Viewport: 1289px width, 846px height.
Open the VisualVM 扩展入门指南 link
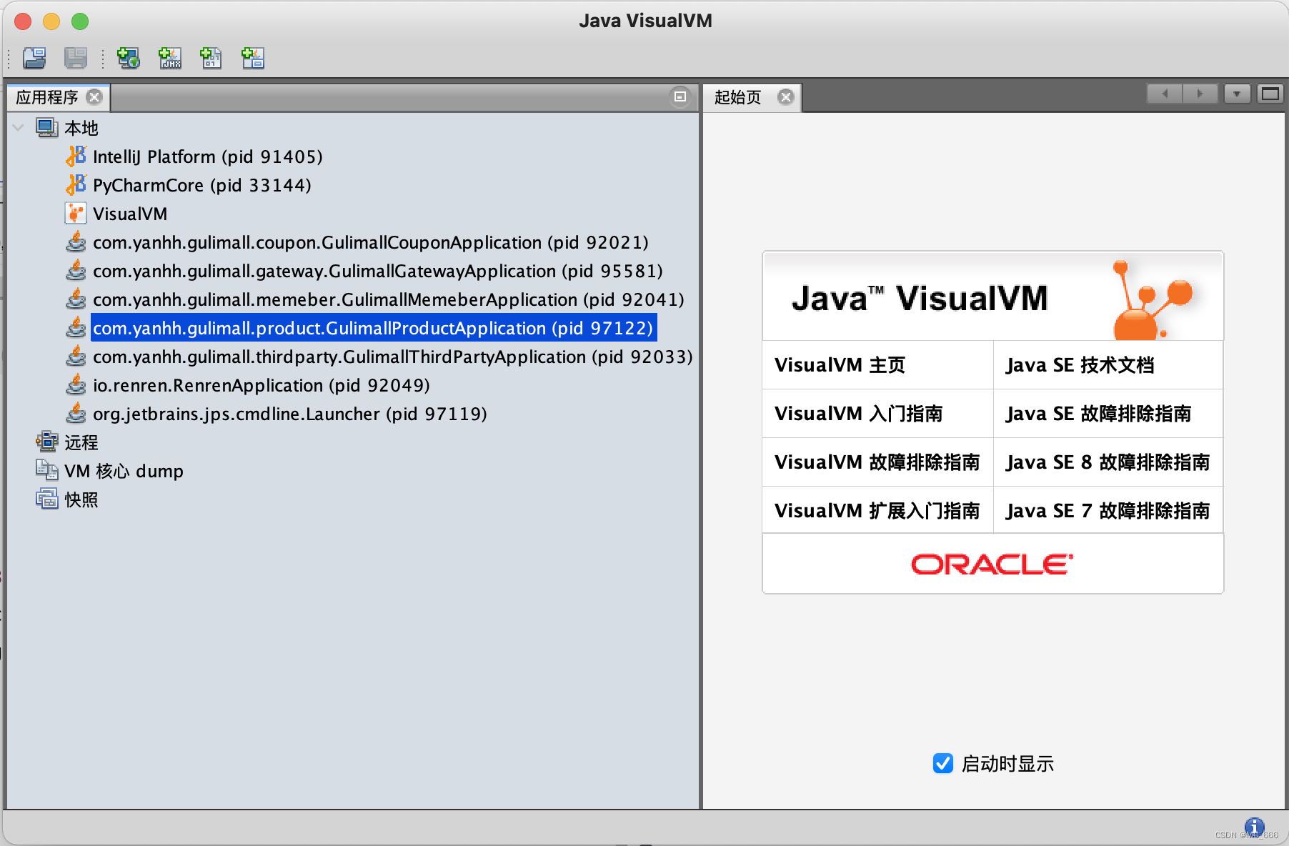click(x=877, y=511)
